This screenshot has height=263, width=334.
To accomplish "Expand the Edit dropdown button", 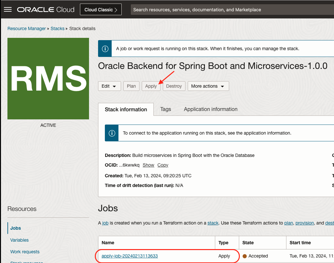I will pyautogui.click(x=109, y=86).
